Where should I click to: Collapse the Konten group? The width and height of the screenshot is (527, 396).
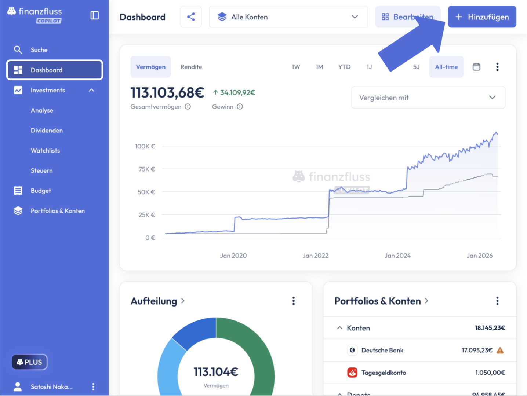point(339,328)
